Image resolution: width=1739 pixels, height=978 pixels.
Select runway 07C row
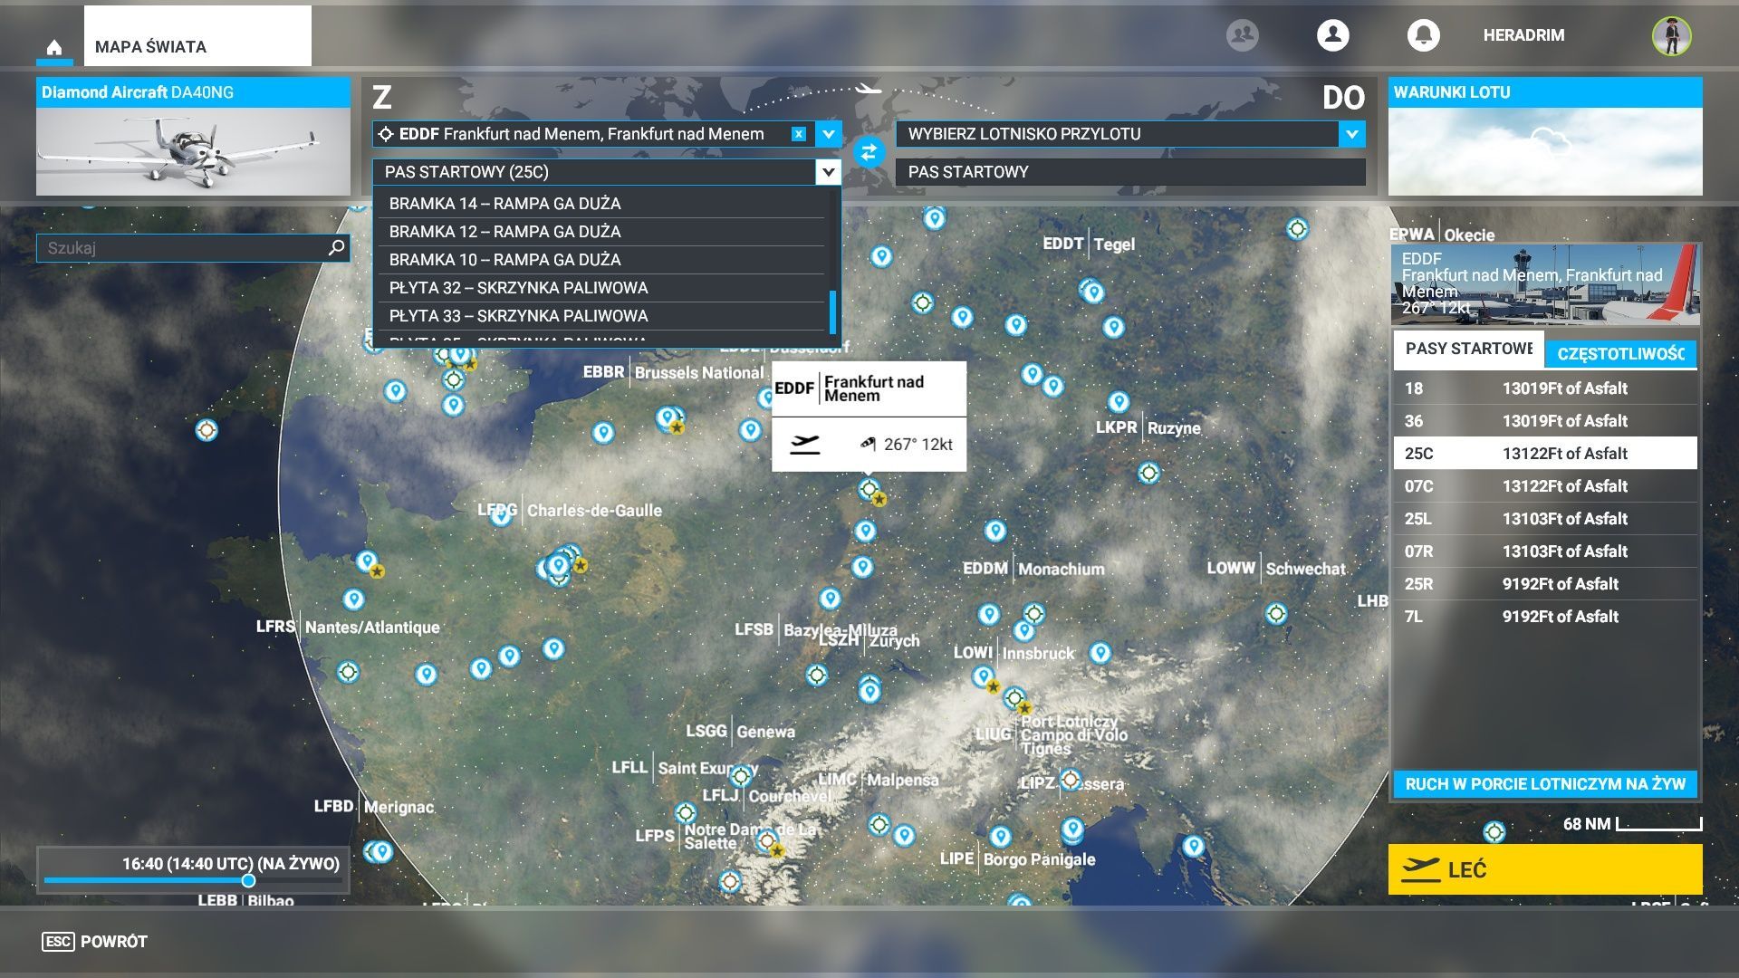click(x=1545, y=486)
